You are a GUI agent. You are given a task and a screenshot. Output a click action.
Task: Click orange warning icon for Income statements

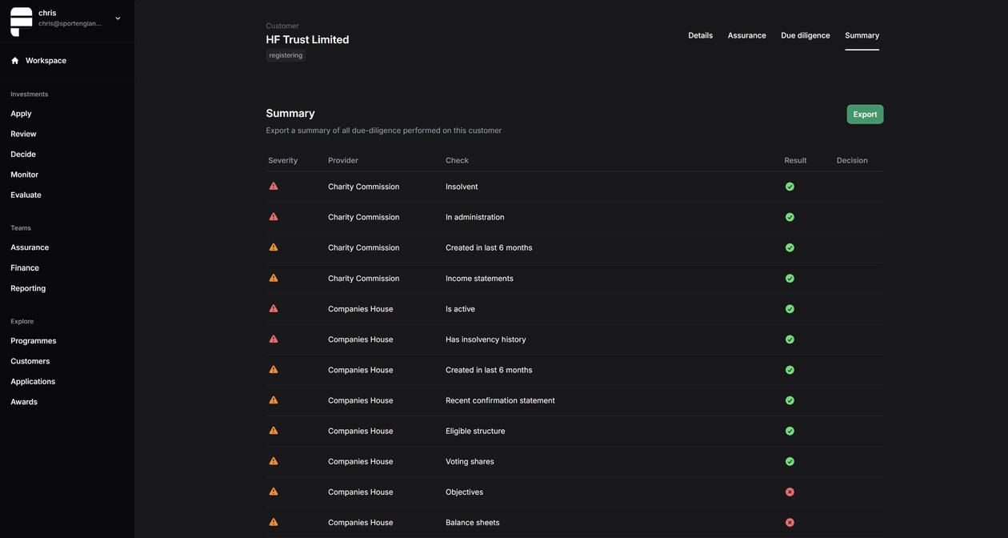point(274,279)
